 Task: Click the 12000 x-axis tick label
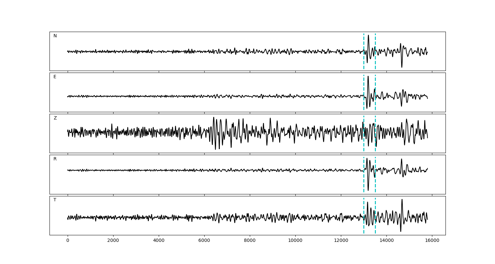click(x=341, y=241)
